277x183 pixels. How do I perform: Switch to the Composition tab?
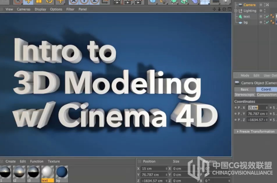click(267, 95)
